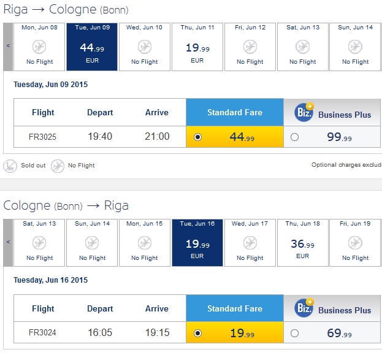Click the No Flight icon on Wed, Jun 17 return
This screenshot has height=355, width=382.
pyautogui.click(x=250, y=243)
